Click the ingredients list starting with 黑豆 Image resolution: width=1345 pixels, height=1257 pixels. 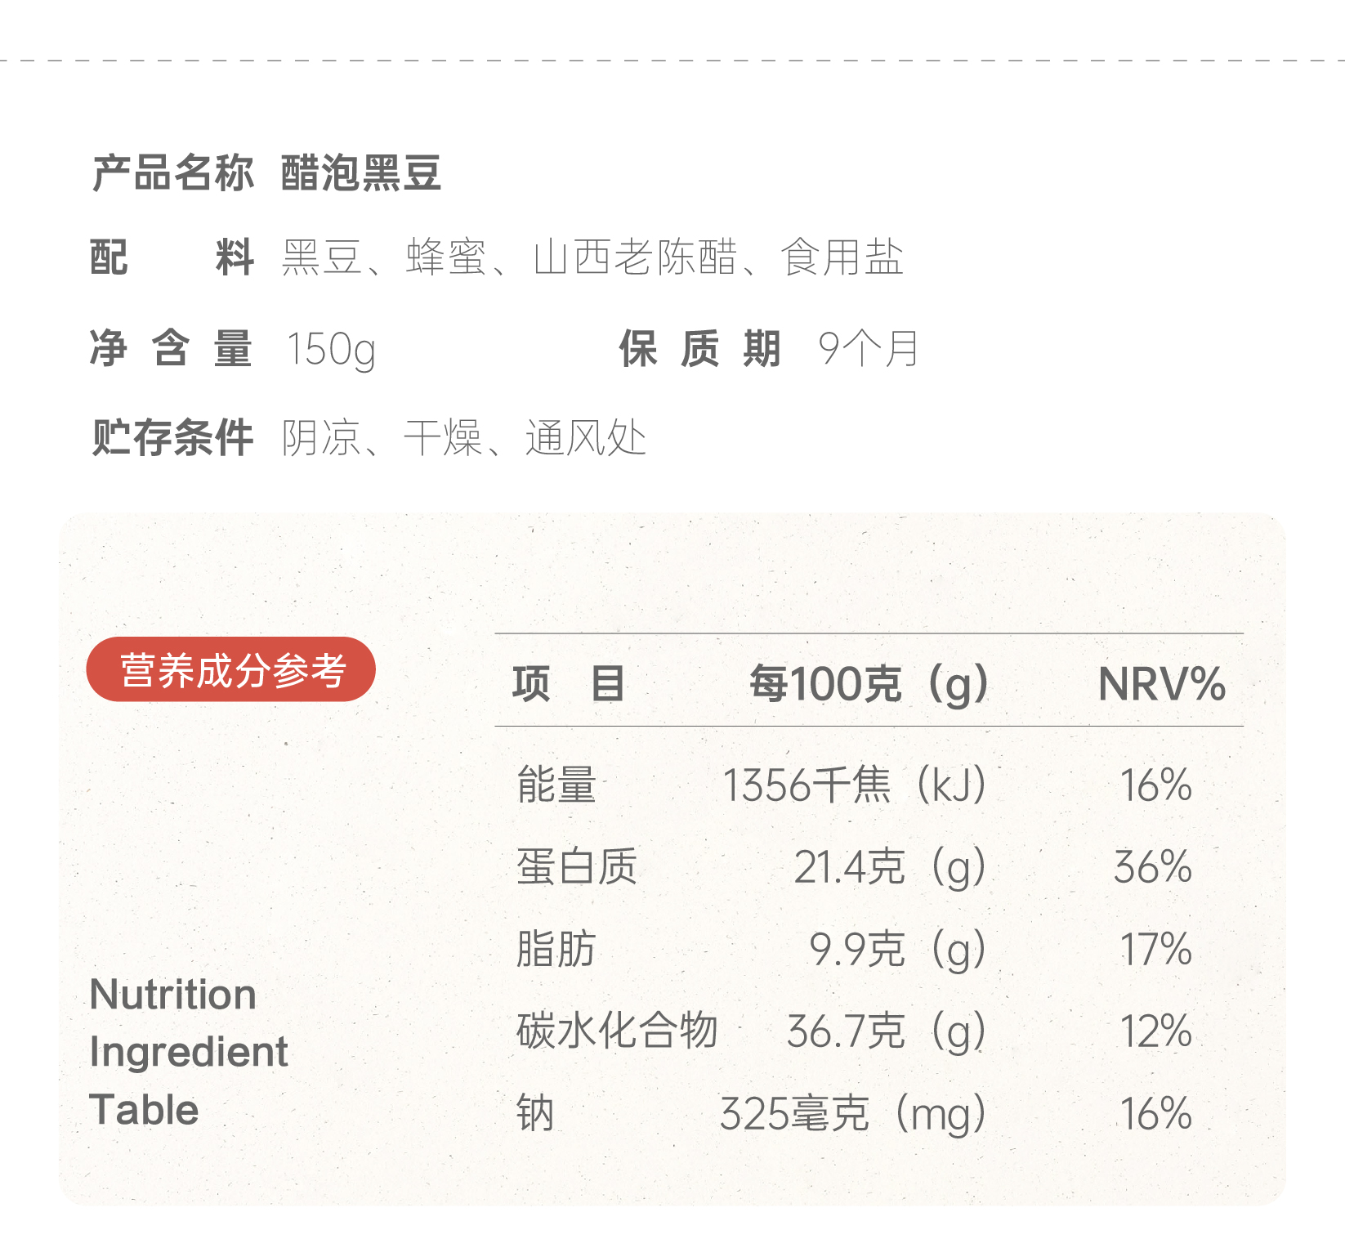[592, 258]
